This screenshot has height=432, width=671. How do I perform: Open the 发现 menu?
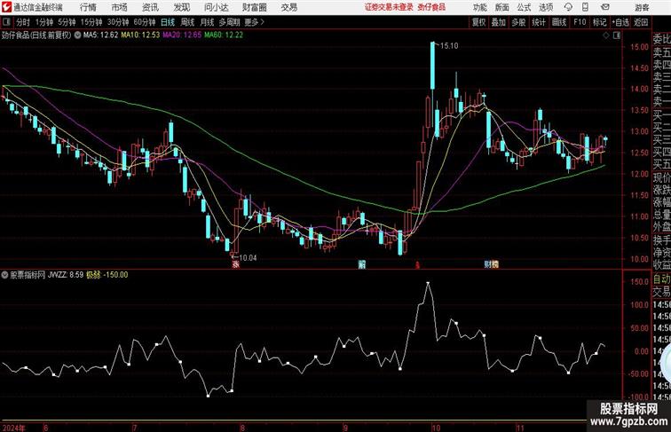click(182, 7)
